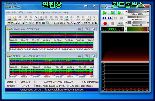The height and width of the screenshot is (101, 155).
Task: Click the blue Rewind button
Action: coord(104,18)
